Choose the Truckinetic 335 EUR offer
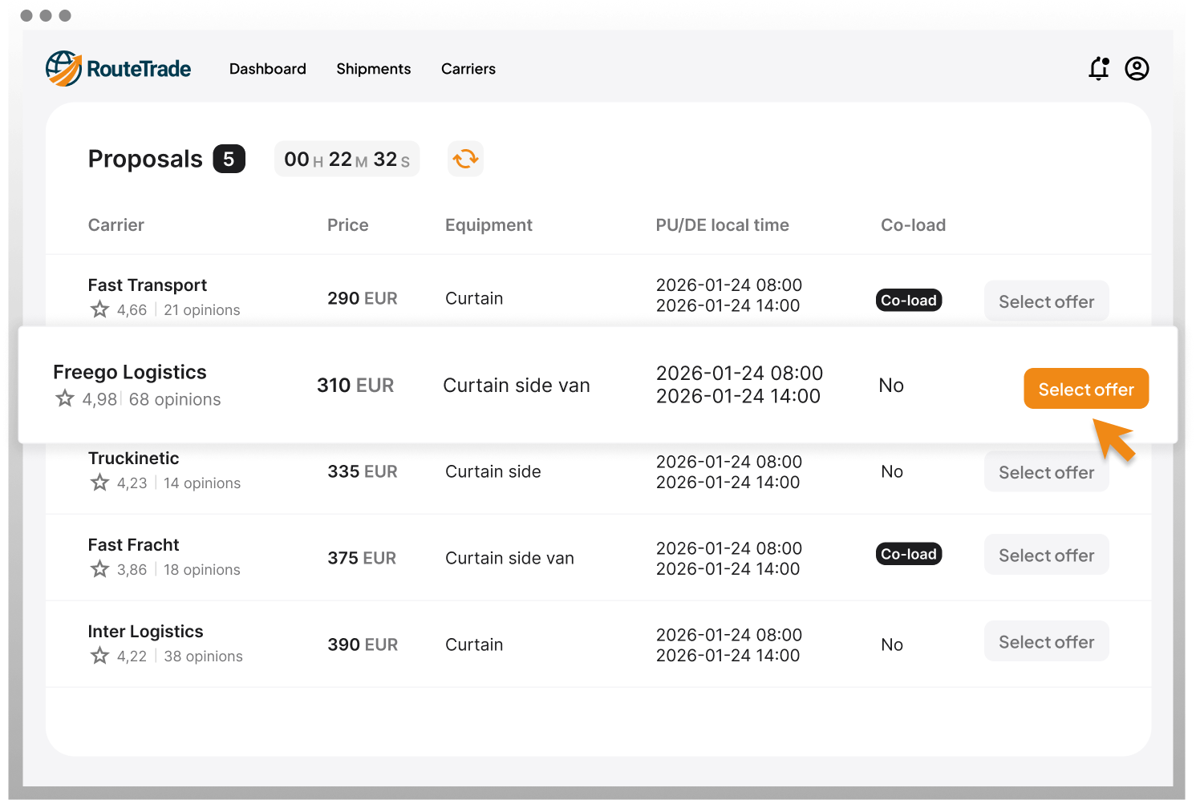This screenshot has width=1196, height=800. [1046, 473]
